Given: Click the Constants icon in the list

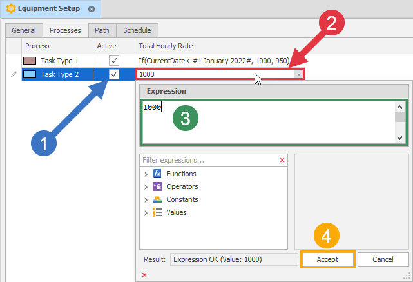Looking at the screenshot, I should 157,199.
